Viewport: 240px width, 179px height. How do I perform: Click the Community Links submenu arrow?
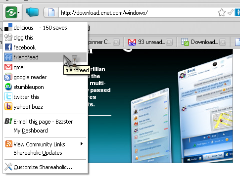pyautogui.click(x=82, y=144)
